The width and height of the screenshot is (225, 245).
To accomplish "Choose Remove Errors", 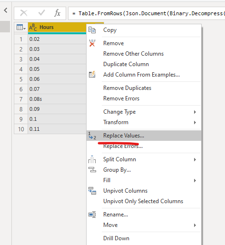I will click(144, 98).
